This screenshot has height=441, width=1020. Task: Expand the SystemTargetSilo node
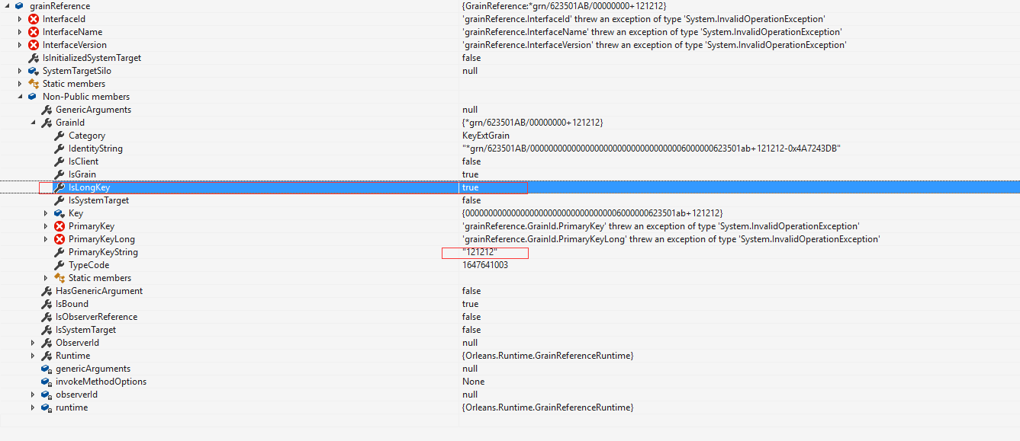tap(18, 70)
